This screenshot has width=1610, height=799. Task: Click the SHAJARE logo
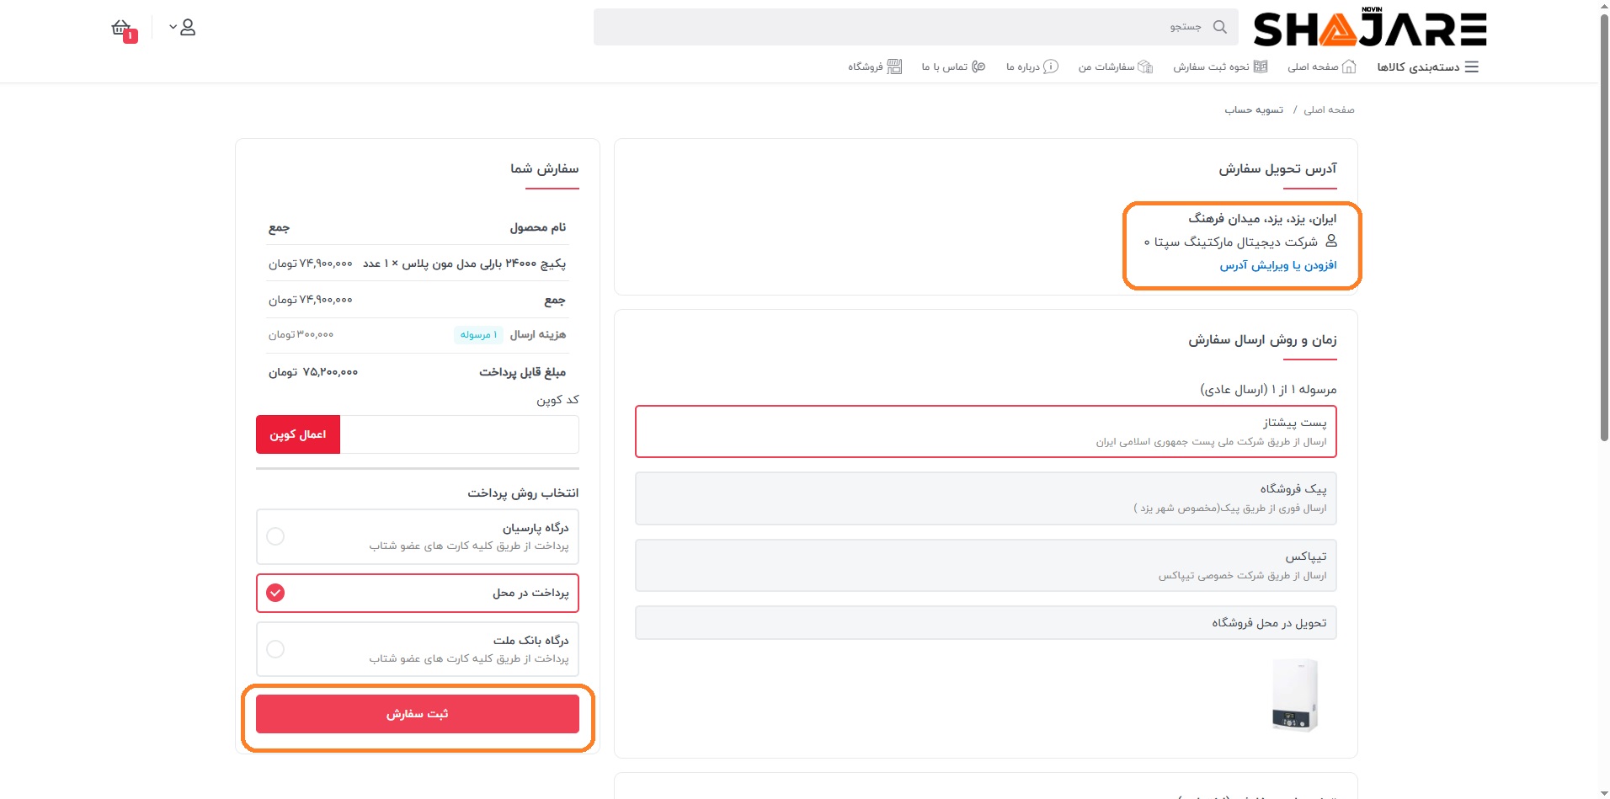pyautogui.click(x=1369, y=29)
